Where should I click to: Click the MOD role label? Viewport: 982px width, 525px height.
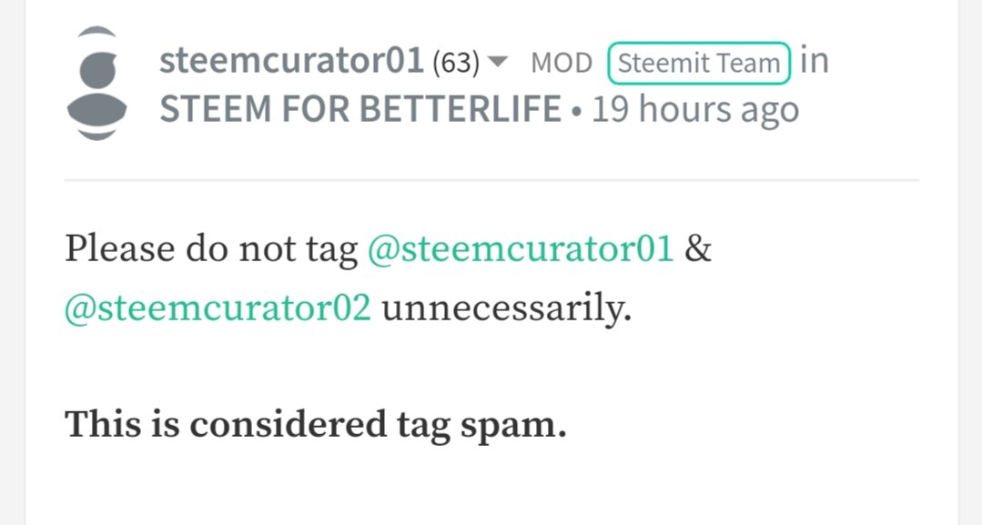562,64
